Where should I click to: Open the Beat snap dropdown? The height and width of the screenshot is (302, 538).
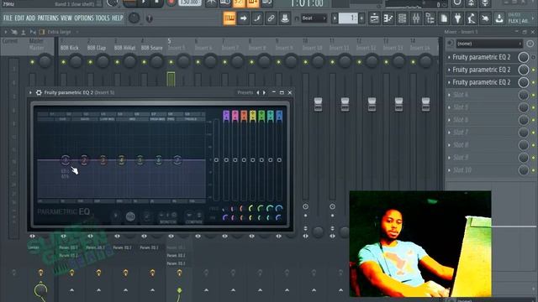[314, 18]
